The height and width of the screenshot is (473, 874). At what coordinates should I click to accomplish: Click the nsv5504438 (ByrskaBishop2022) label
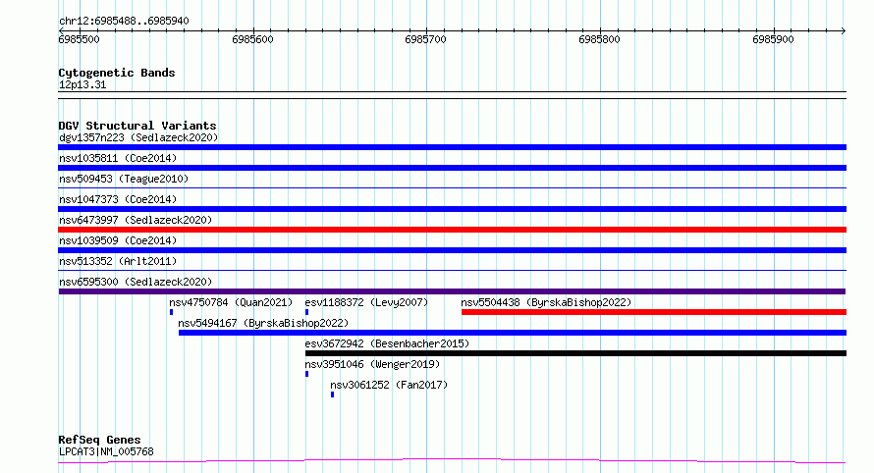(x=546, y=302)
